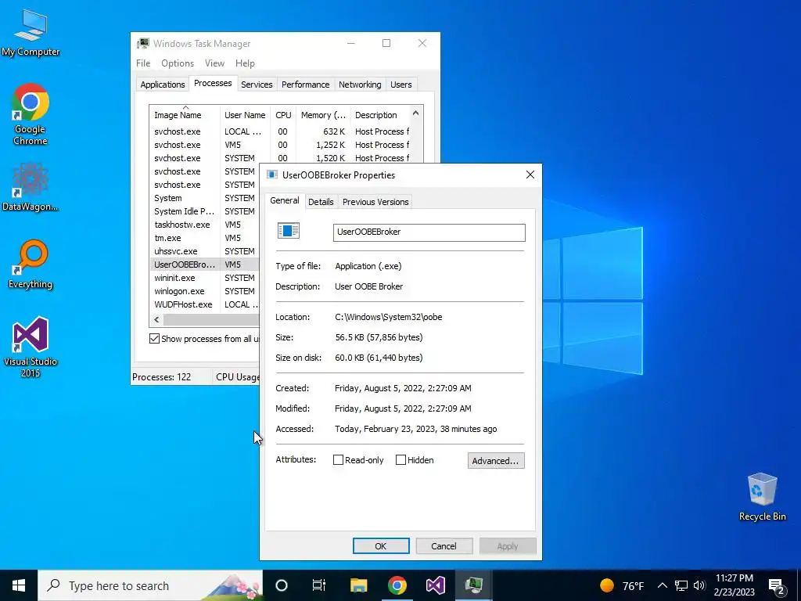
Task: Switch to the Performance tab
Action: pyautogui.click(x=306, y=85)
